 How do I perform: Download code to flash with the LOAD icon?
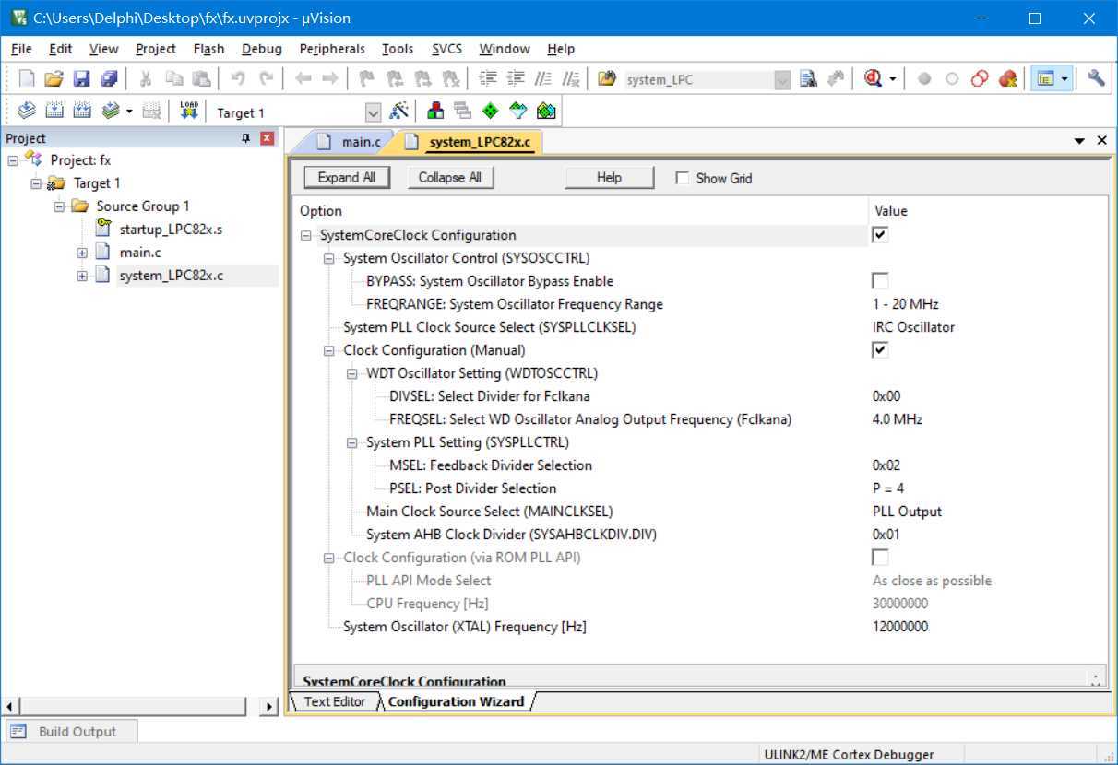189,112
